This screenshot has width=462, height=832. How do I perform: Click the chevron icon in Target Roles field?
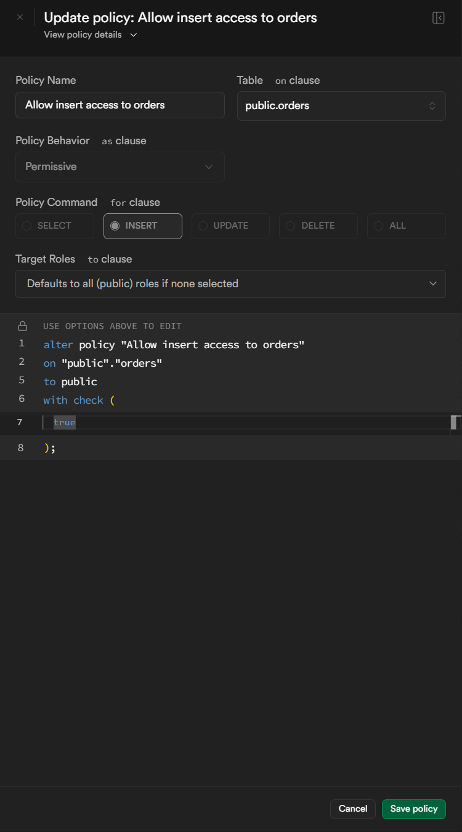click(432, 283)
